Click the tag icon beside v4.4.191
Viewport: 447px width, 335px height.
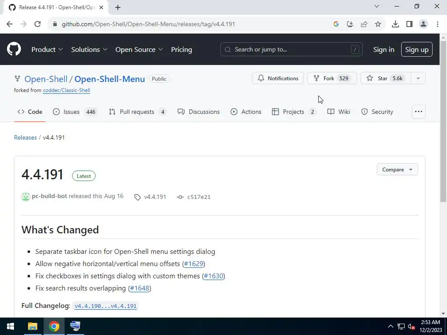[138, 197]
